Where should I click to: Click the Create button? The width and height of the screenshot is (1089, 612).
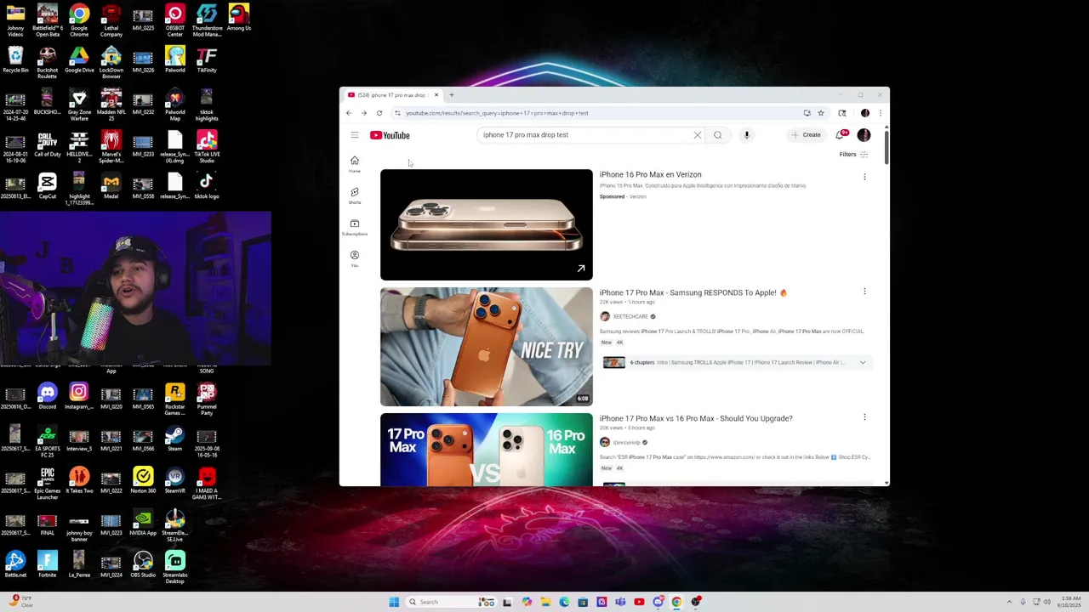tap(806, 135)
